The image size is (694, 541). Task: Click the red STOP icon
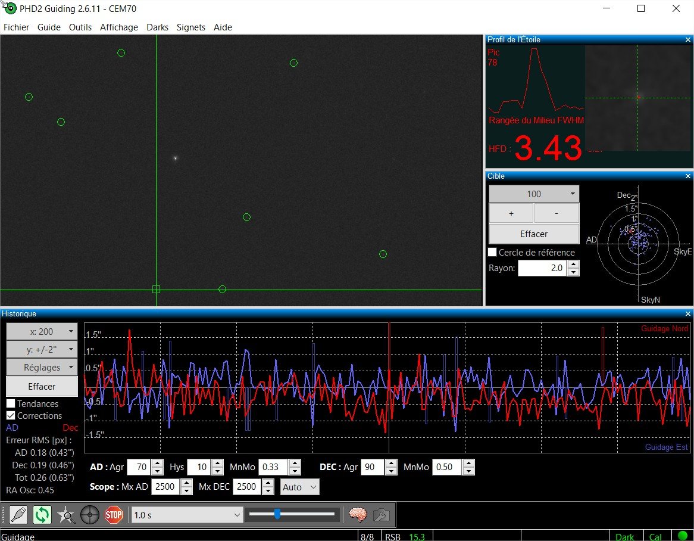[x=114, y=515]
